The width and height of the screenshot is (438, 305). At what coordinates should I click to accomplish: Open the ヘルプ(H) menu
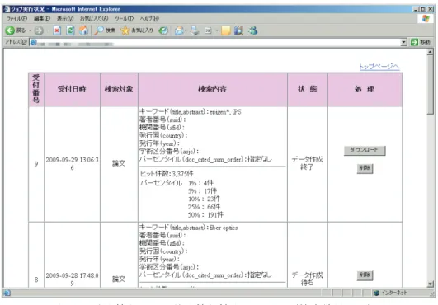pyautogui.click(x=149, y=19)
